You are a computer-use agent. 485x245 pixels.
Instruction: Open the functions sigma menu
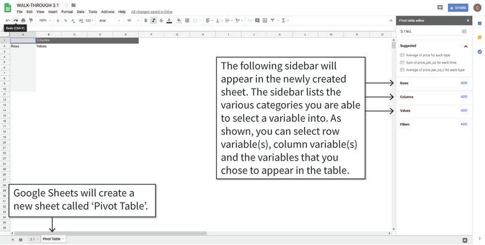[x=284, y=20]
